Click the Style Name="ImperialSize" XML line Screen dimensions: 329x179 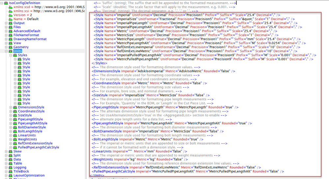pyautogui.click(x=194, y=19)
